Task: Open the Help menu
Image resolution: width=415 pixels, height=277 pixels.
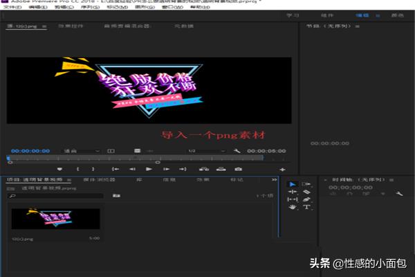Action: (200, 7)
